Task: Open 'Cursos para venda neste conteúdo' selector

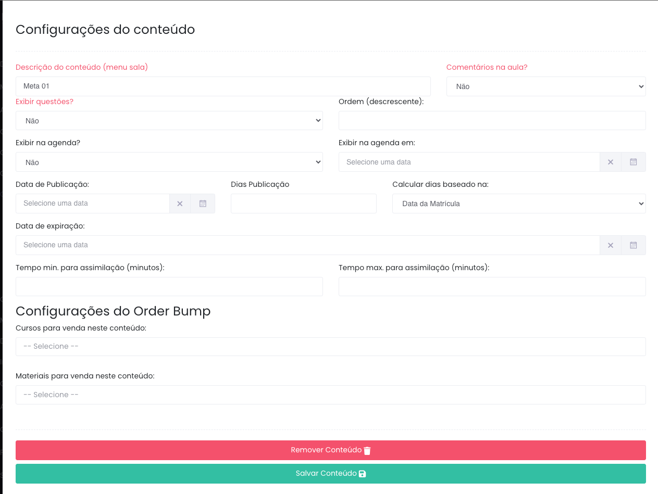Action: [x=330, y=347]
